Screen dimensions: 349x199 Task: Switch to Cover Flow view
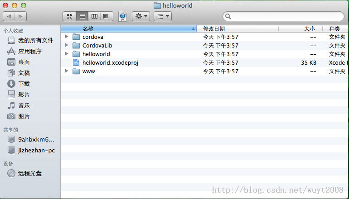pyautogui.click(x=107, y=16)
